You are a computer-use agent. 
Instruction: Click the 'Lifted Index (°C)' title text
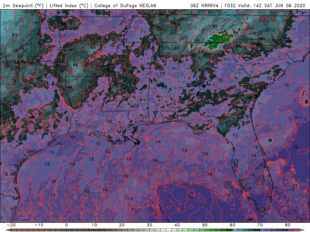tap(69, 5)
